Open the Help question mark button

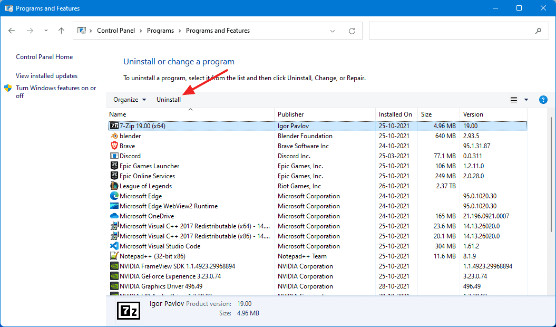point(543,99)
